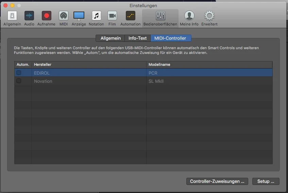Screen dimensions: 288x193
Task: Open the Automation preferences icon
Action: click(x=131, y=16)
